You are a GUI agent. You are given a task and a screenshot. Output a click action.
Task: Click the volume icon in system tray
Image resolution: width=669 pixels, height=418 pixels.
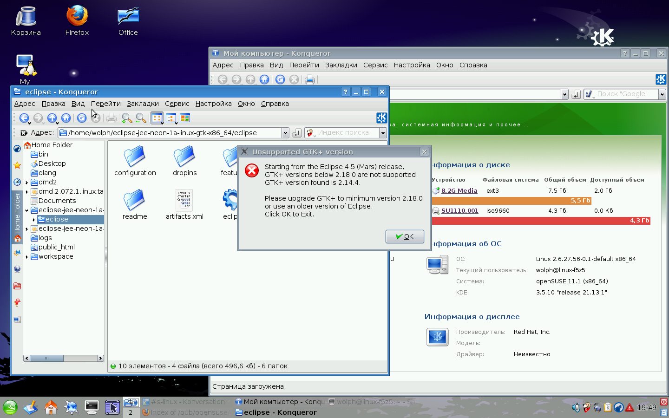[576, 408]
